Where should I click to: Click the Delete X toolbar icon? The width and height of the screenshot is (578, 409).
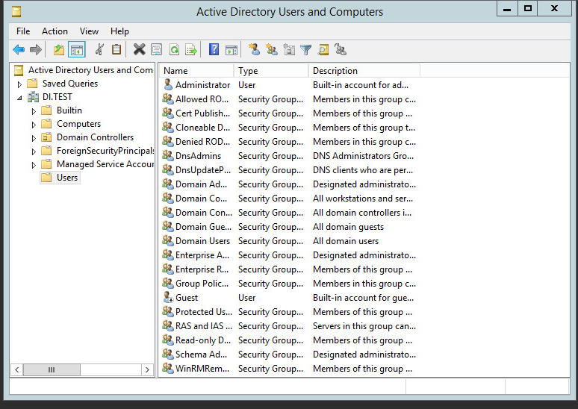(139, 50)
